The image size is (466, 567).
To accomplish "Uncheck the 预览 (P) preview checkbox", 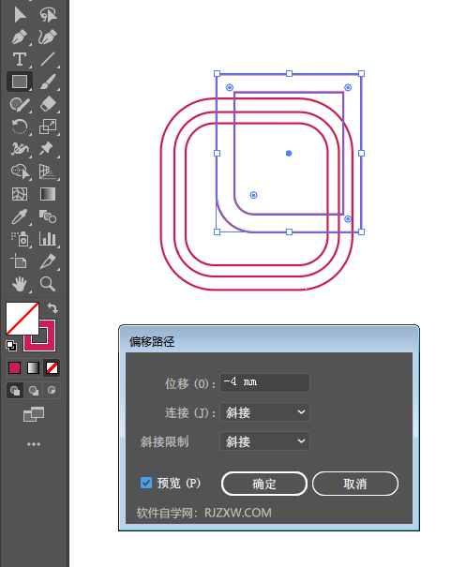I will pyautogui.click(x=146, y=483).
